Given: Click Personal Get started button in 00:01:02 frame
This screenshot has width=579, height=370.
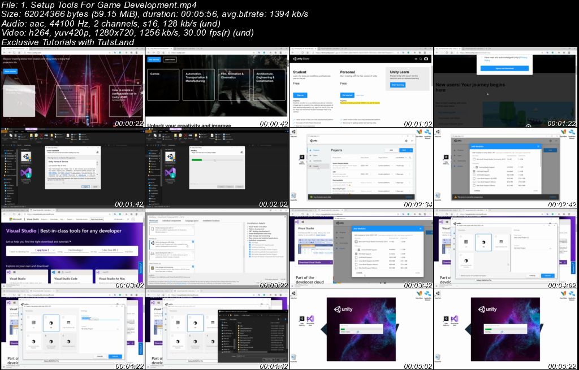Looking at the screenshot, I should [x=347, y=95].
